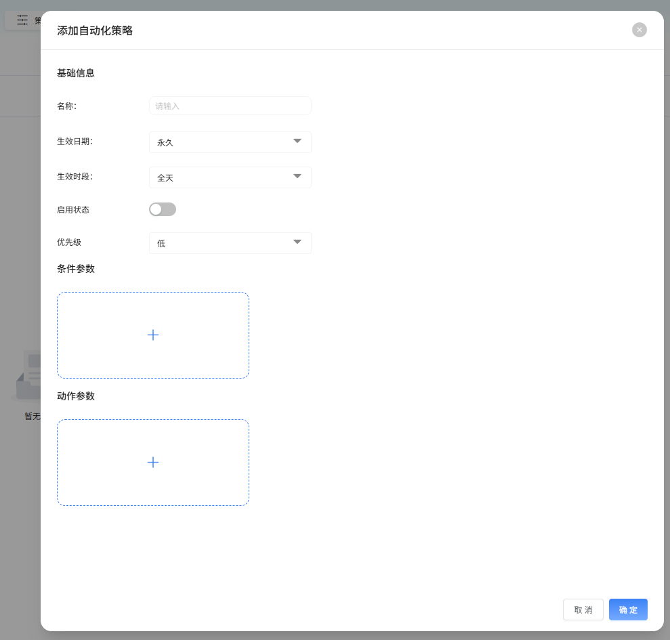670x640 pixels.
Task: Enable the 启用状态 switch
Action: (163, 209)
